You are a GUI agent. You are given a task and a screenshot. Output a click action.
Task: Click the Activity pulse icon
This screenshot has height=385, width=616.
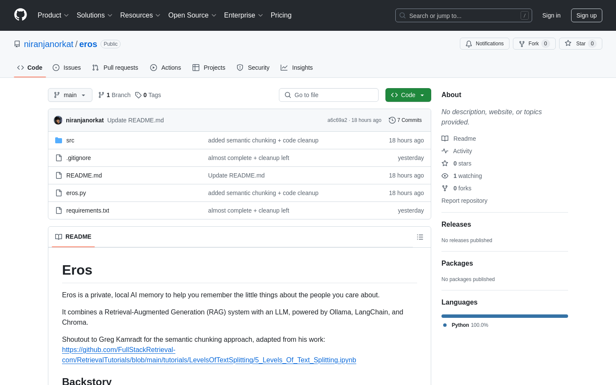[445, 151]
